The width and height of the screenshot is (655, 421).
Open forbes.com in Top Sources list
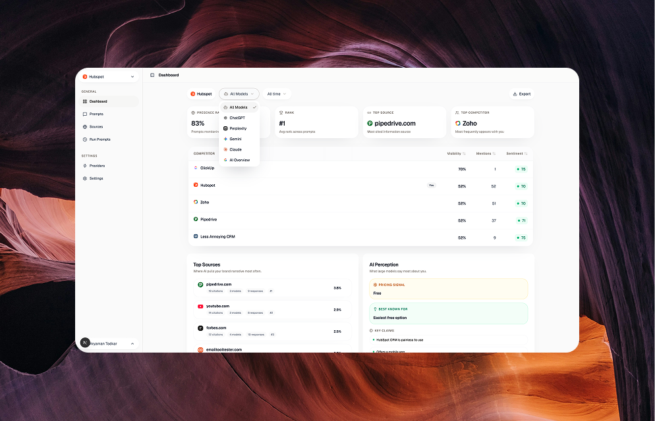tap(272, 331)
